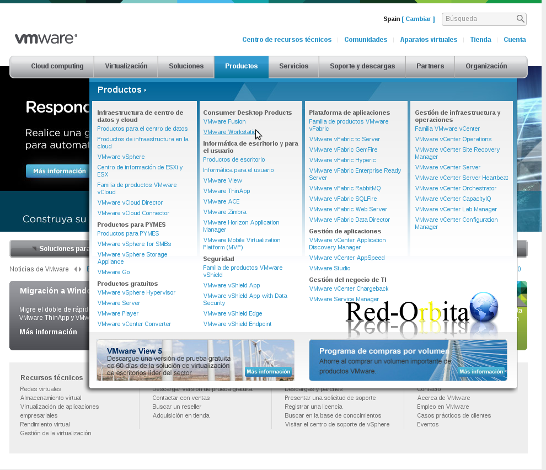Open VMware vCenter CapacityIQ
The height and width of the screenshot is (470, 546).
(x=453, y=199)
